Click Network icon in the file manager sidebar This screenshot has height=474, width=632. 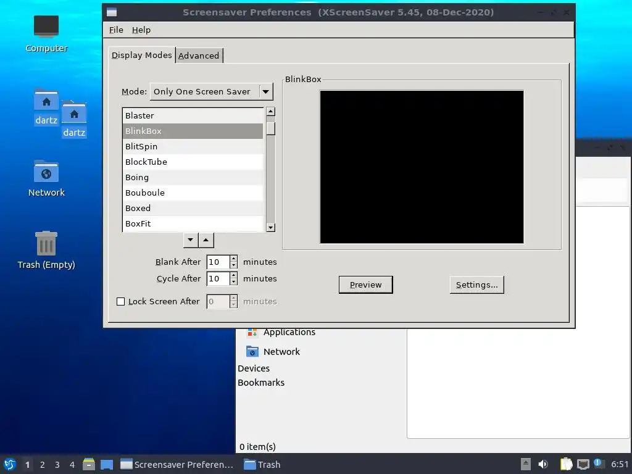[x=252, y=351]
